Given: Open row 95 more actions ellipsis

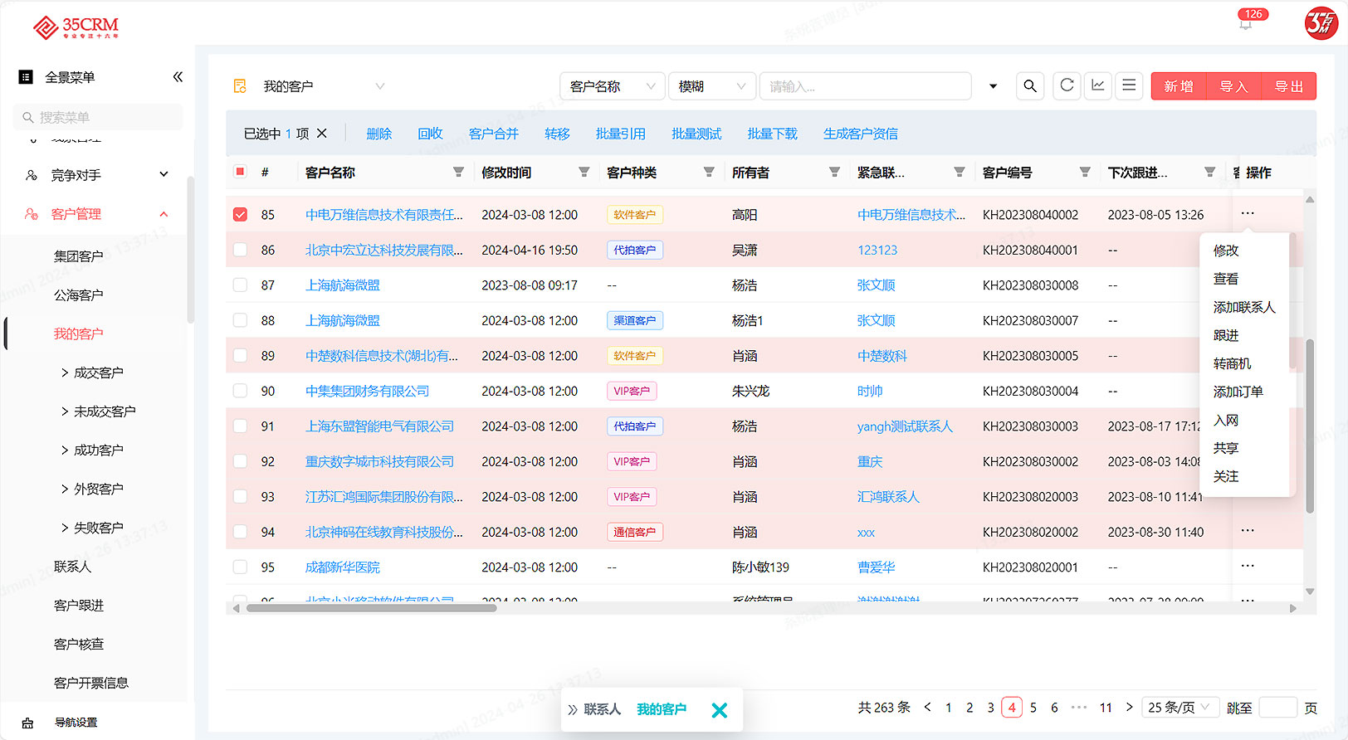Looking at the screenshot, I should pos(1248,567).
